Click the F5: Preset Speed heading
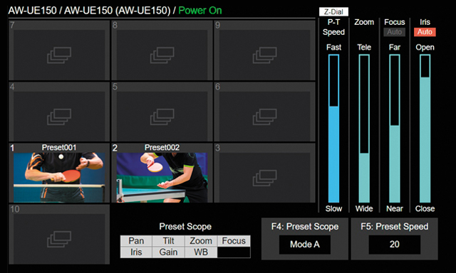Image resolution: width=456 pixels, height=273 pixels. (394, 227)
